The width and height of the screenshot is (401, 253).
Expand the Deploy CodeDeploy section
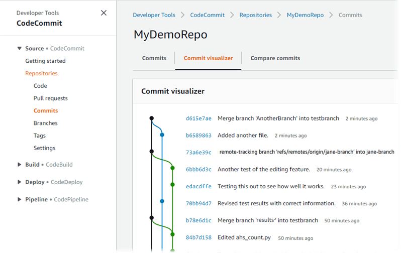(x=20, y=182)
